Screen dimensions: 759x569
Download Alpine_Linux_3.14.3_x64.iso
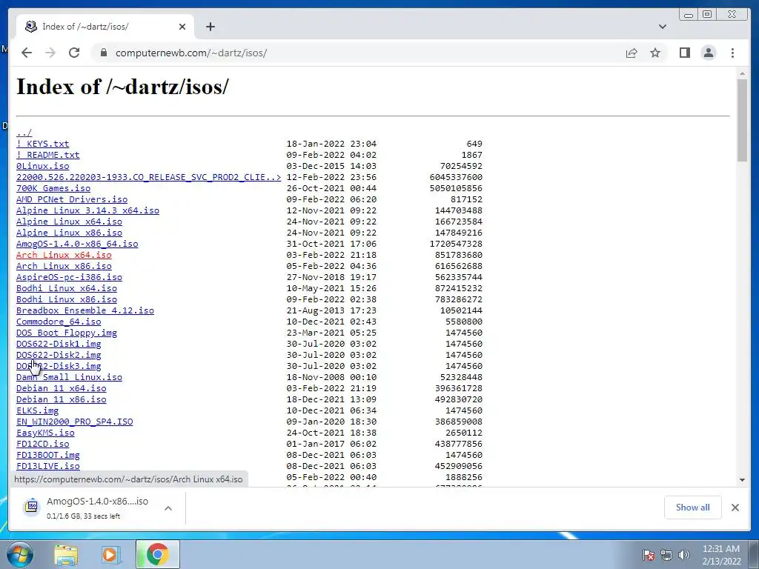coord(87,210)
